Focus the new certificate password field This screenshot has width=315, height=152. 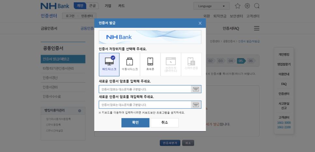click(x=145, y=89)
